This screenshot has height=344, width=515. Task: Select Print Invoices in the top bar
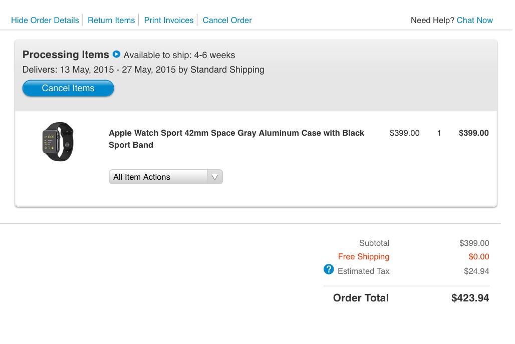169,21
